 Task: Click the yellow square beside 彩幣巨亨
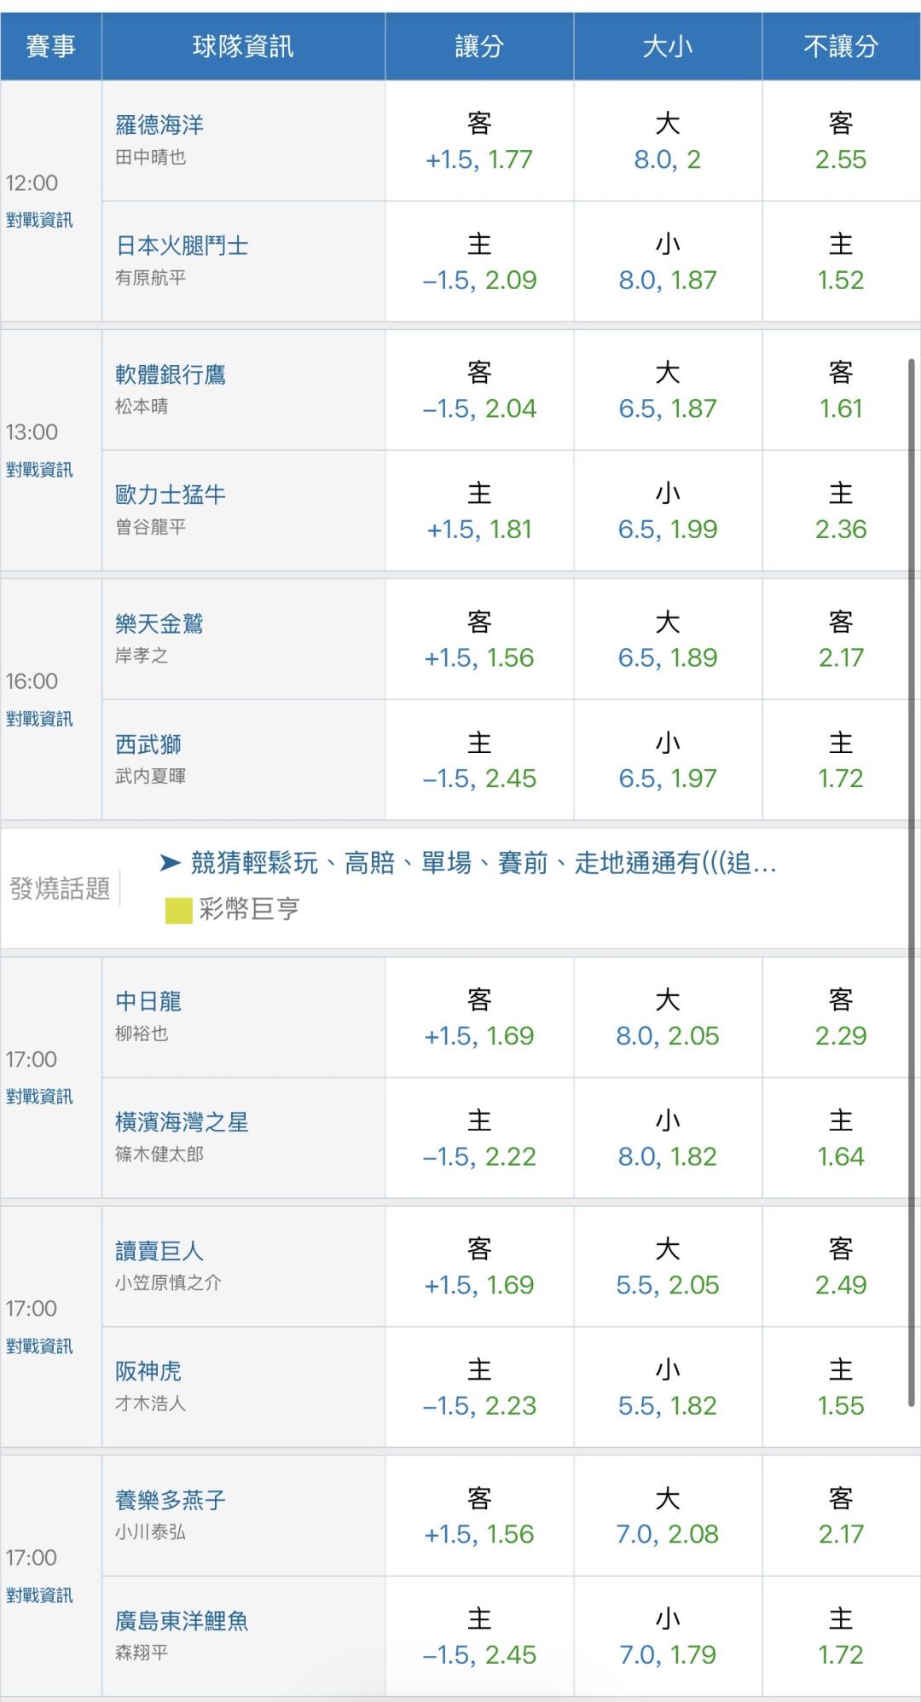tap(178, 911)
